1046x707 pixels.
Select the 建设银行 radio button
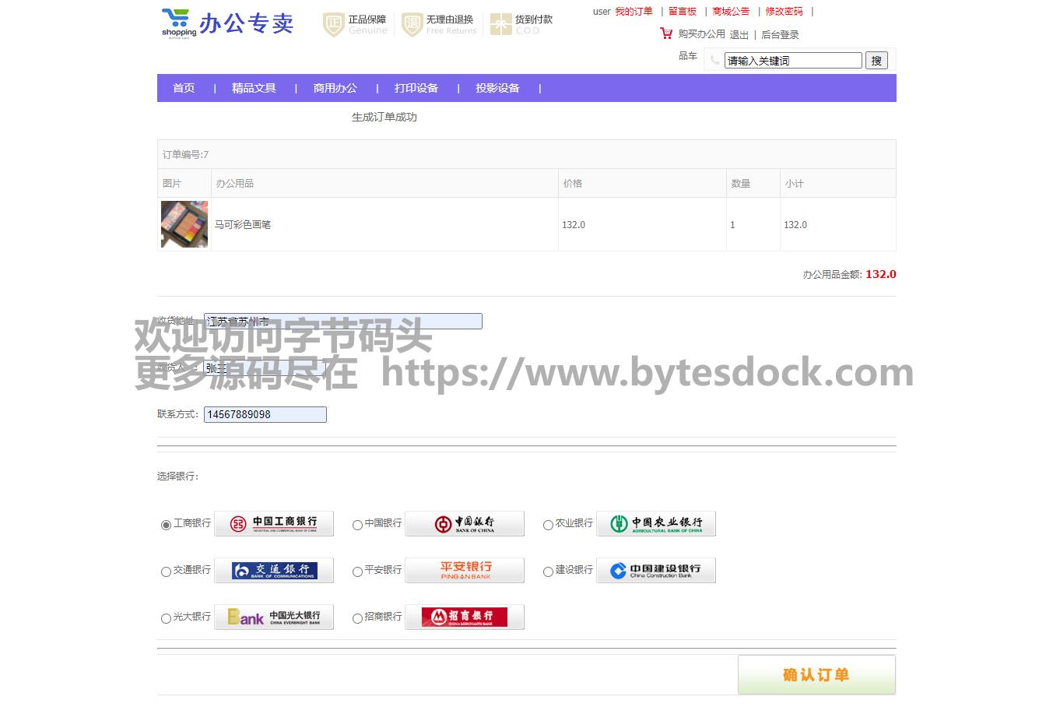coord(548,572)
